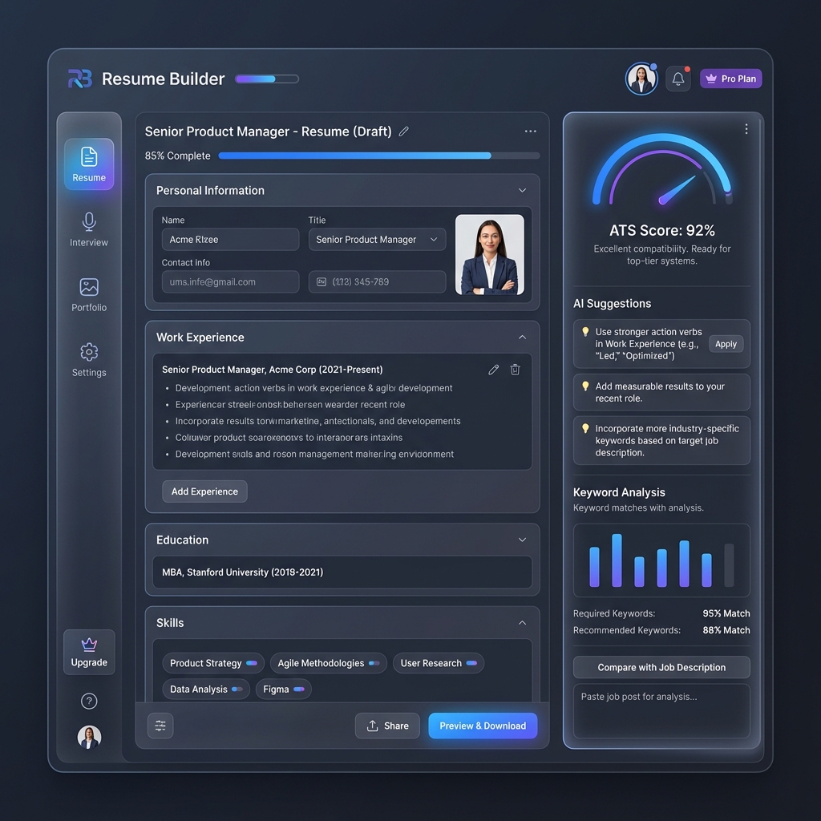The width and height of the screenshot is (821, 821).
Task: Click the header progress bar beside Resume Builder
Action: (267, 79)
